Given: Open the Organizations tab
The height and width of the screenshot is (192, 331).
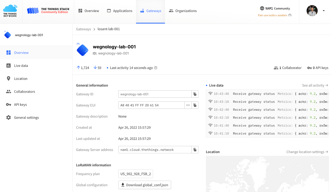Looking at the screenshot, I should click(x=183, y=11).
